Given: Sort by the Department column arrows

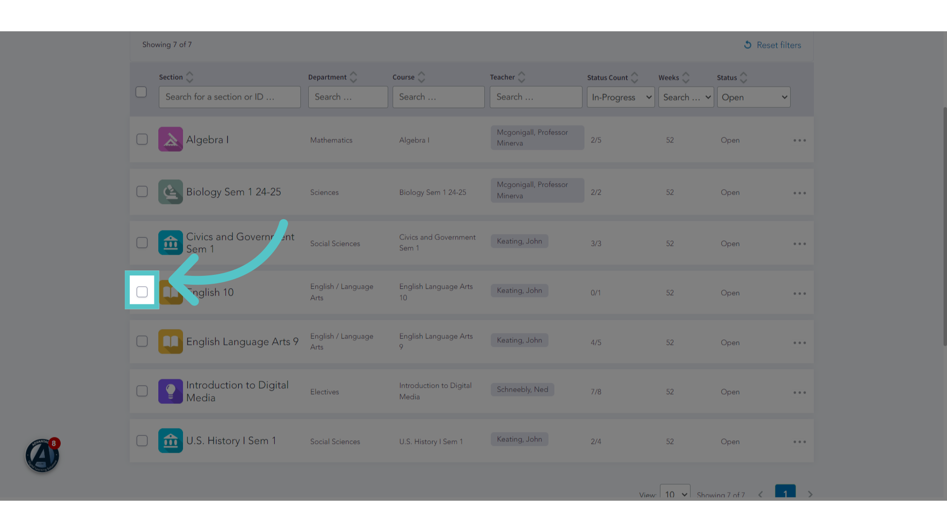Looking at the screenshot, I should pyautogui.click(x=353, y=77).
